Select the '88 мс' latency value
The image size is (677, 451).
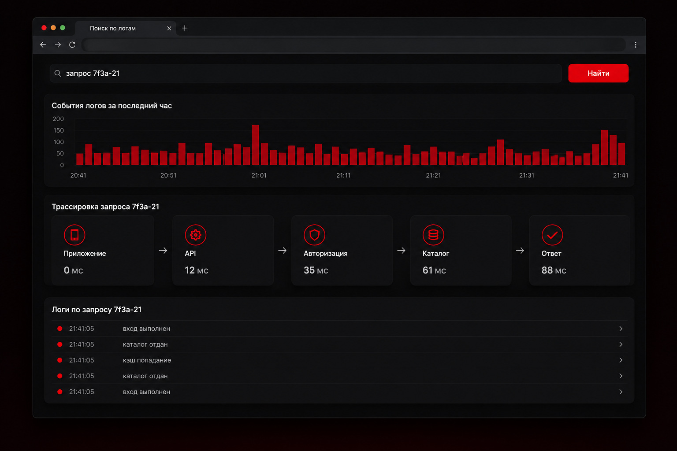click(x=554, y=270)
